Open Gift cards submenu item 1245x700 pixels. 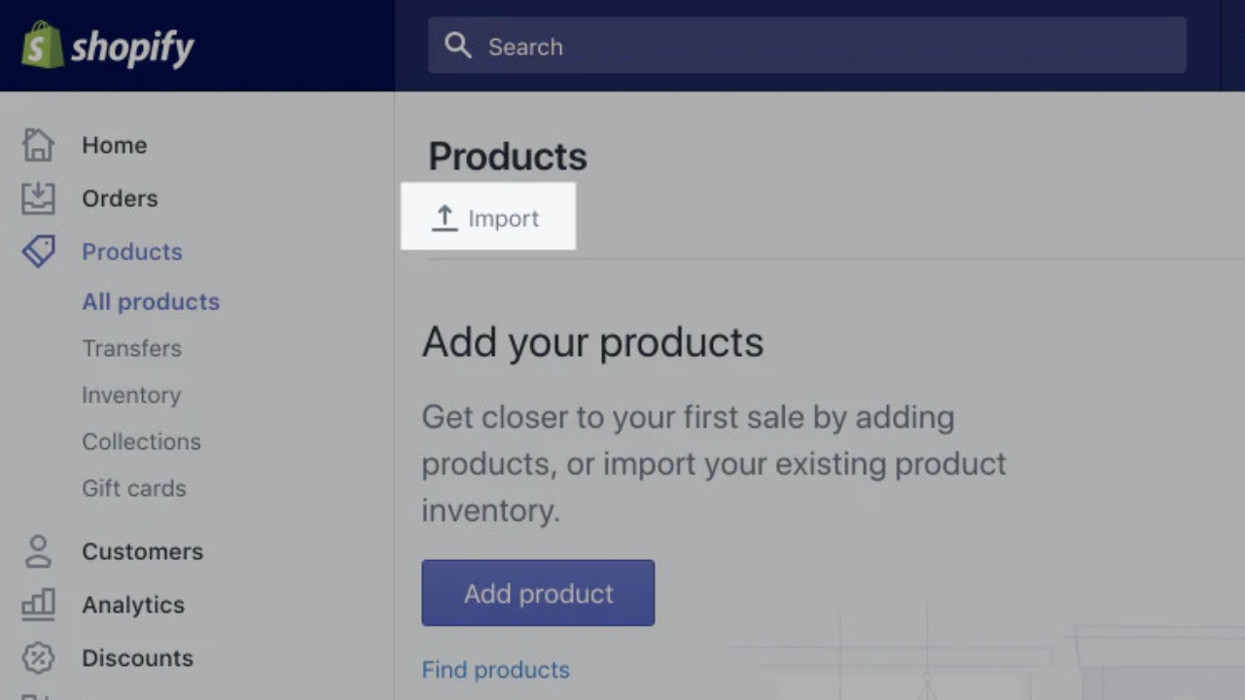(133, 488)
